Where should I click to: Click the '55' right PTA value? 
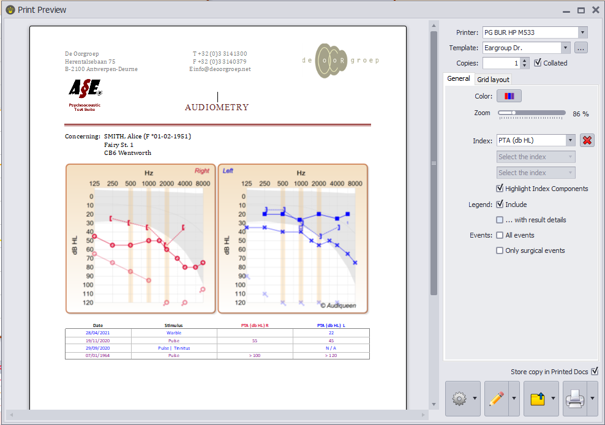pos(255,340)
